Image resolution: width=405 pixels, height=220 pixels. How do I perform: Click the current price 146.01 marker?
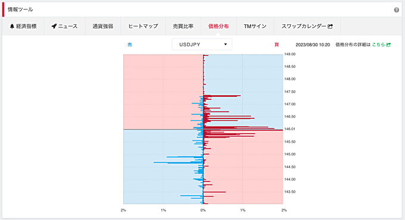click(x=289, y=129)
